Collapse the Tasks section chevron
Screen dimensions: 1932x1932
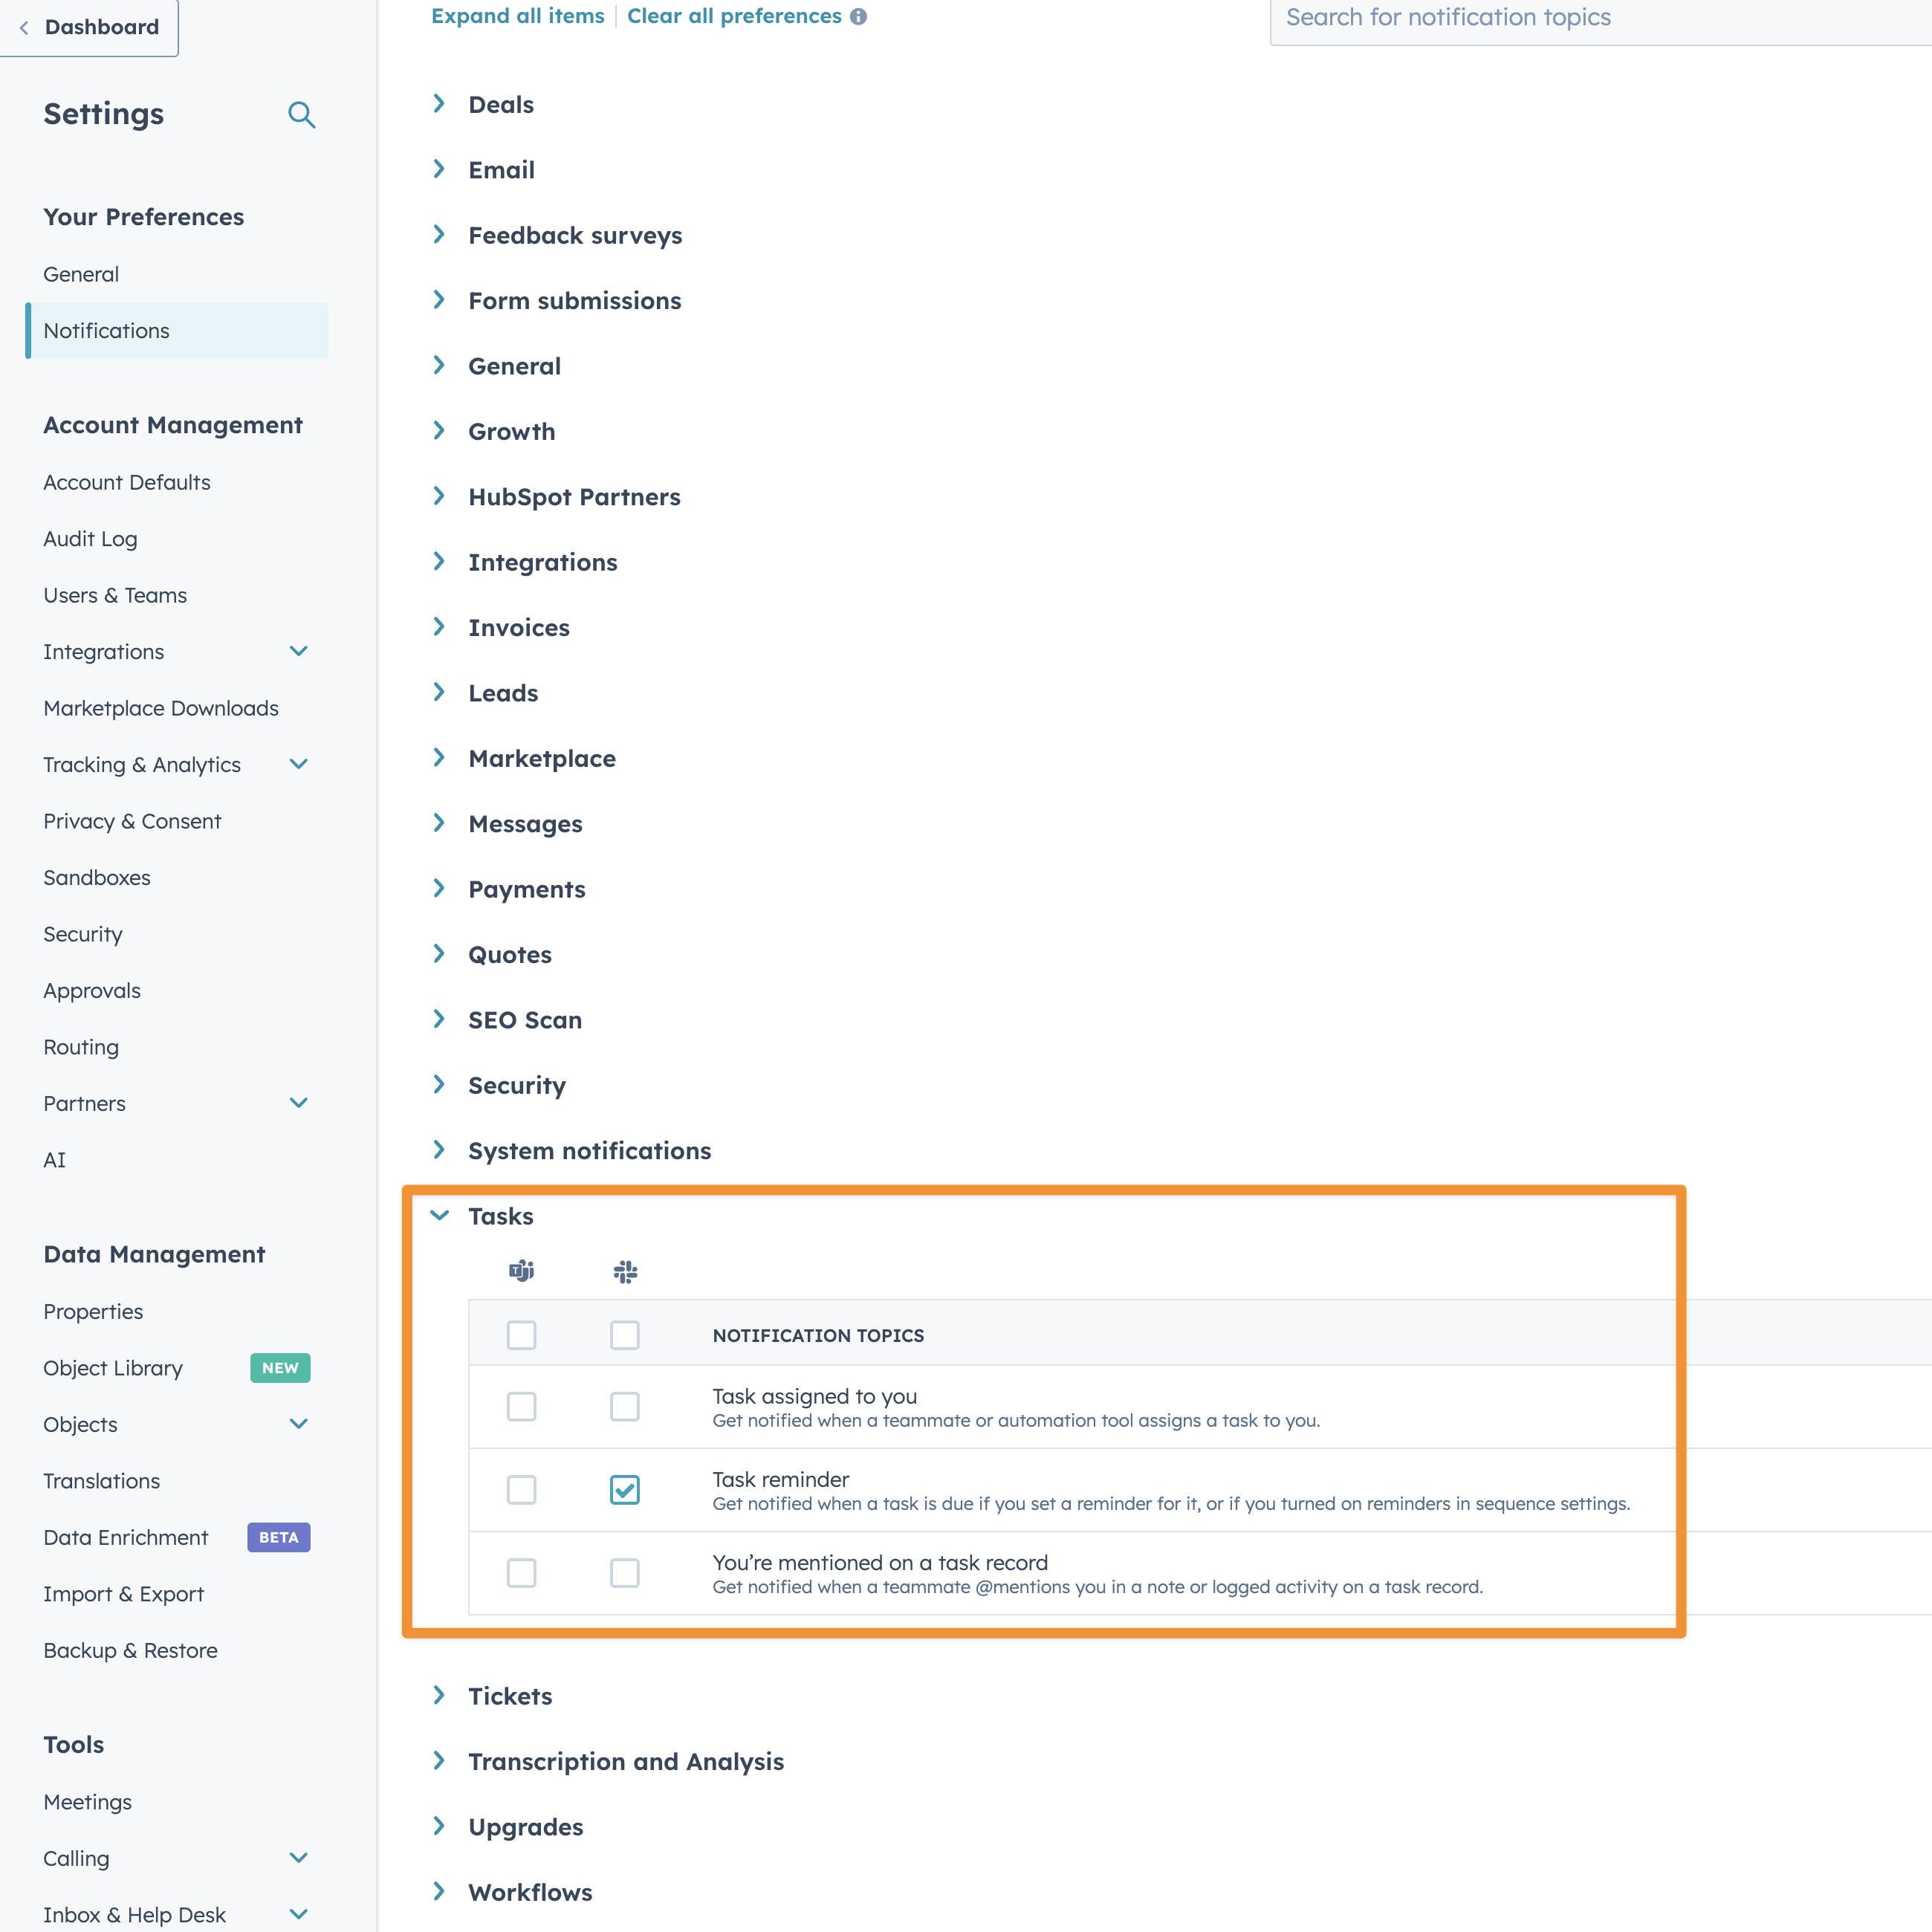439,1216
